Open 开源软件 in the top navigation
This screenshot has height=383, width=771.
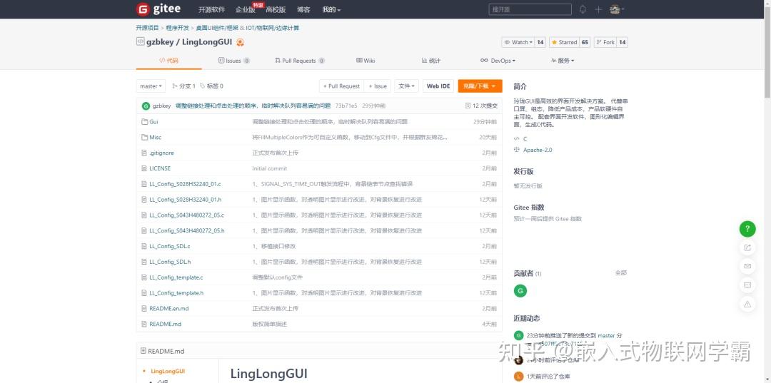(x=212, y=9)
